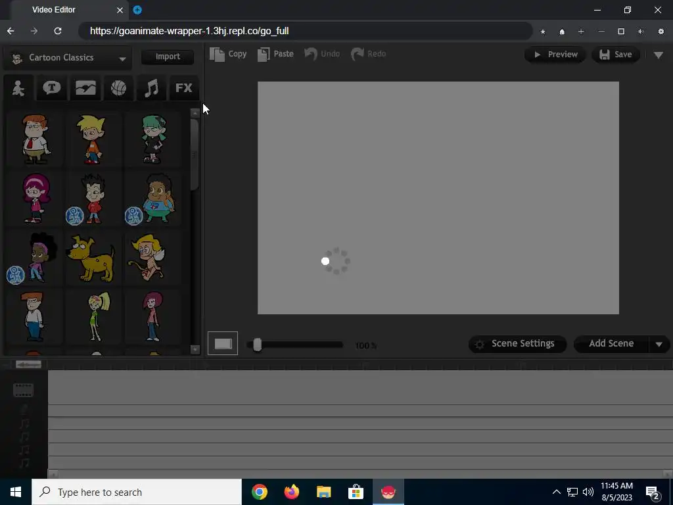Screen dimensions: 673x505
Task: Close the Video Editor tab
Action: point(120,10)
